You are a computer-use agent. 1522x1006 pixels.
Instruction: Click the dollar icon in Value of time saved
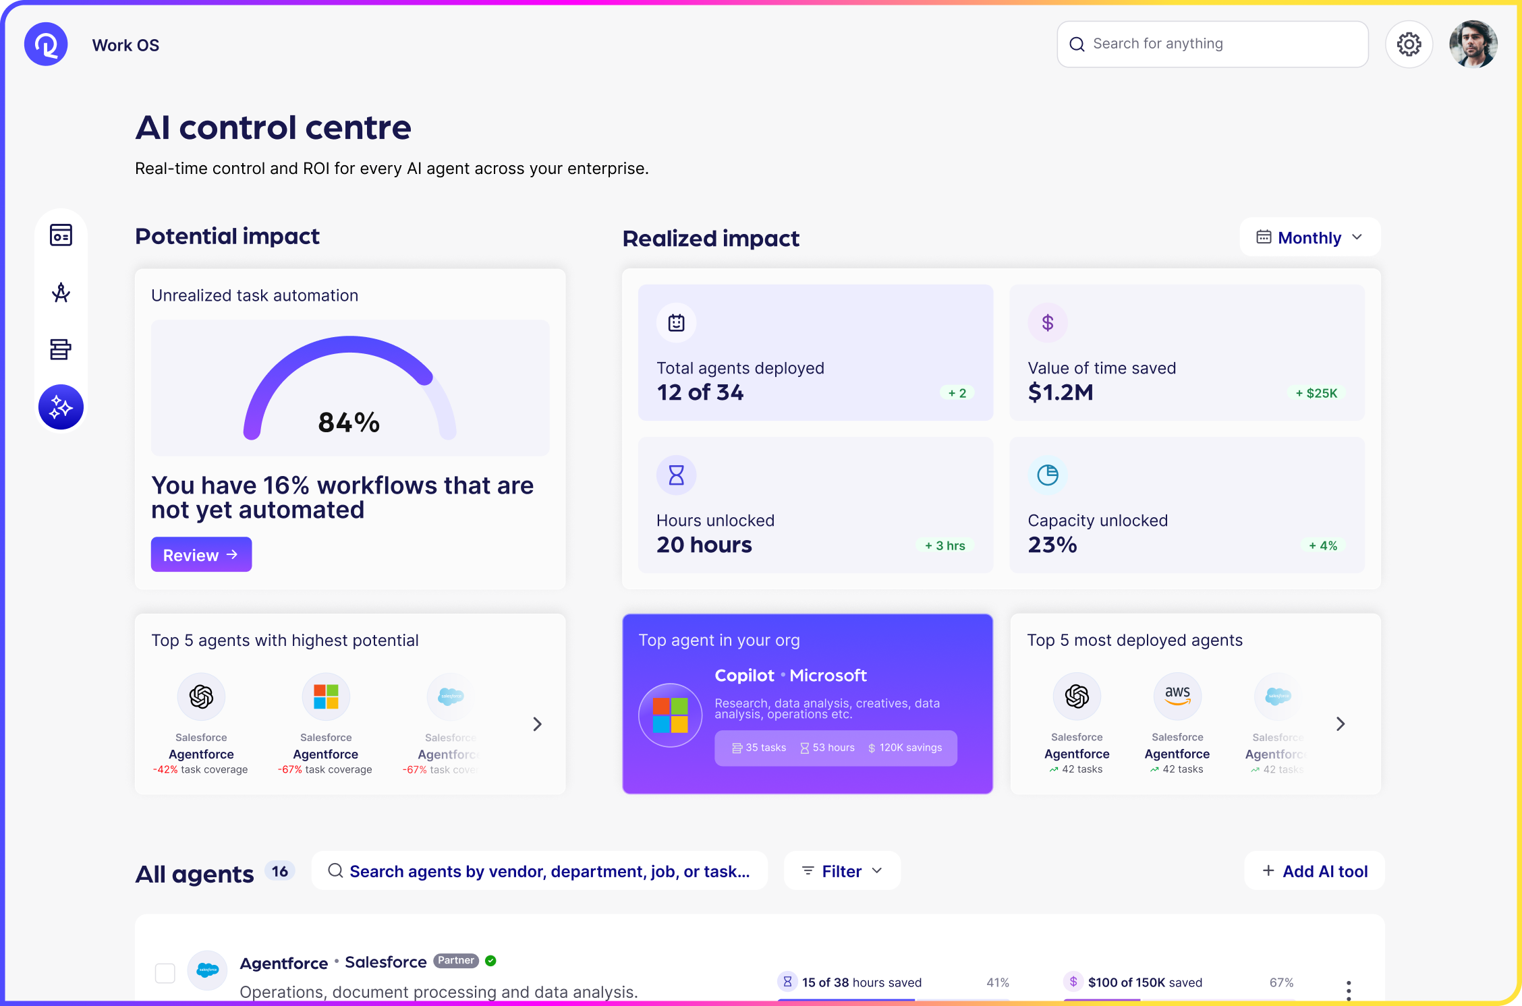pos(1047,323)
